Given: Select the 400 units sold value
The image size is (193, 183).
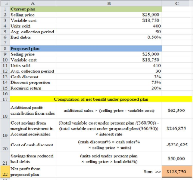Looking at the screenshot, I should tap(109, 26).
